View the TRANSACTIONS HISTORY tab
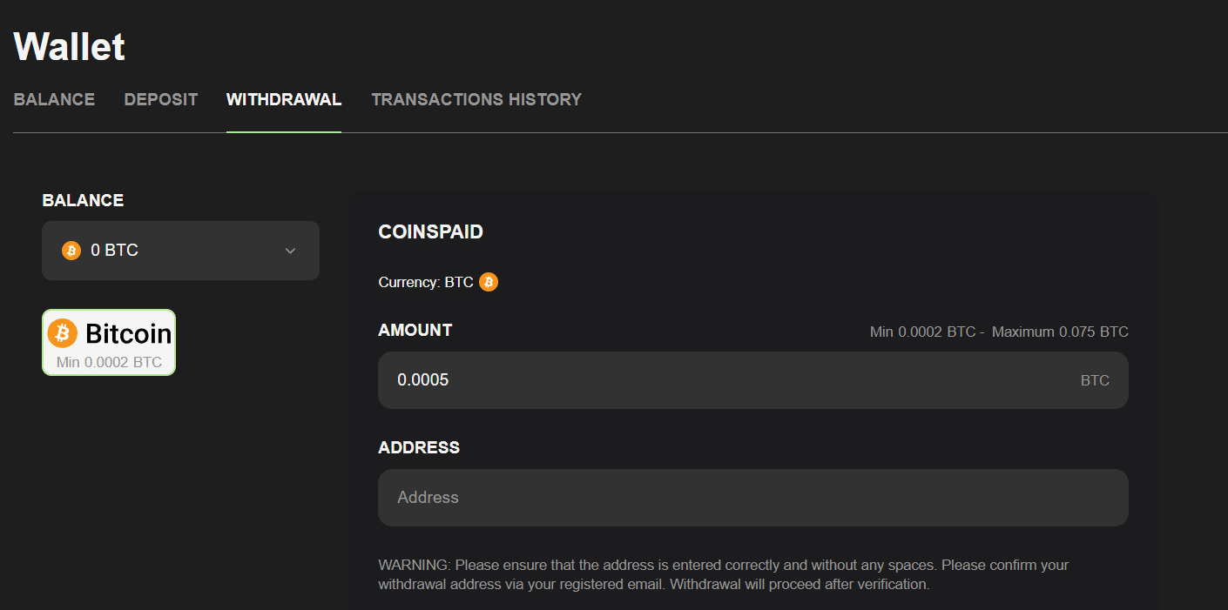 pyautogui.click(x=476, y=99)
